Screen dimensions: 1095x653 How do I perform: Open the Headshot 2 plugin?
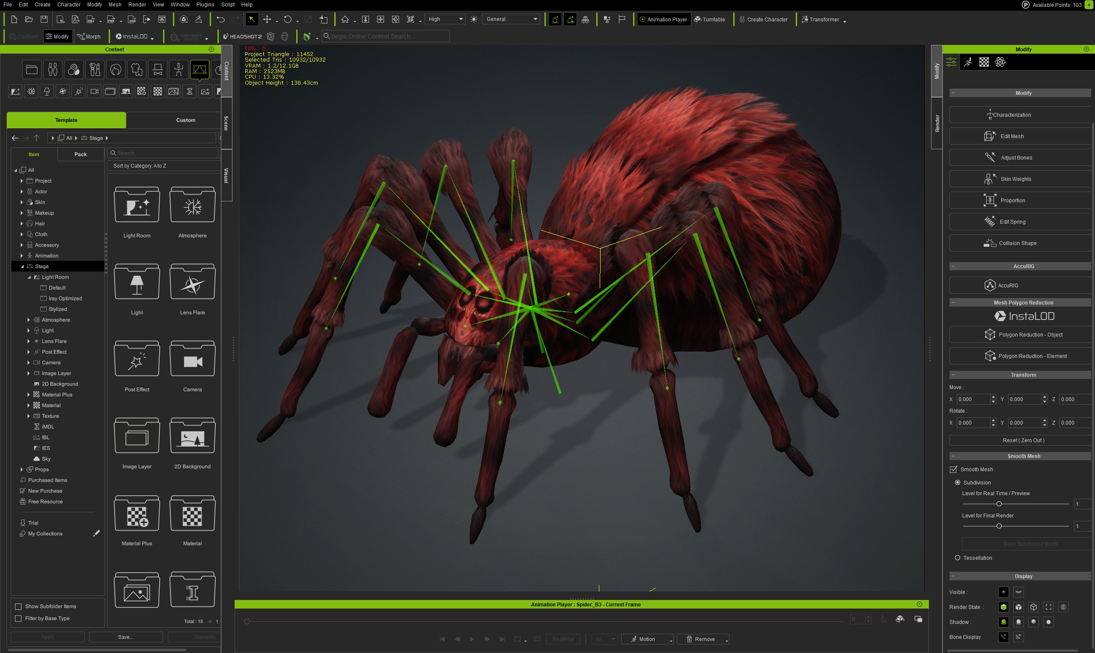(242, 36)
